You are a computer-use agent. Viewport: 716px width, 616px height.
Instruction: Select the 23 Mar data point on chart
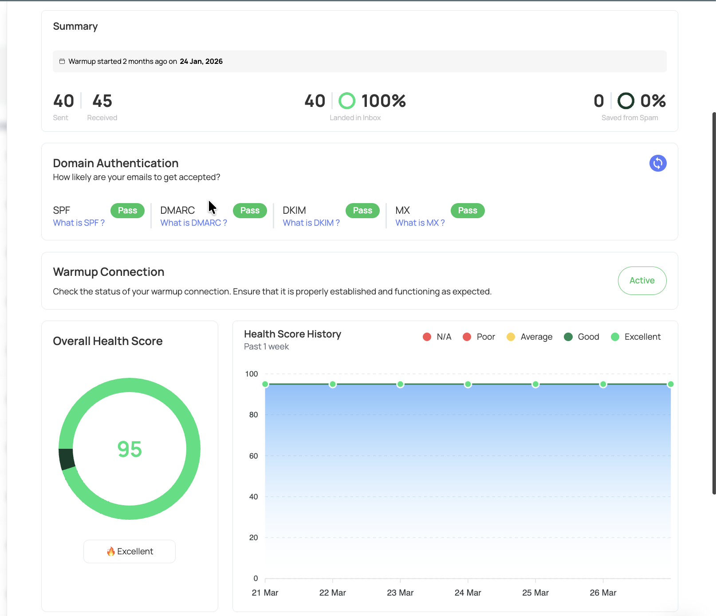pos(400,384)
